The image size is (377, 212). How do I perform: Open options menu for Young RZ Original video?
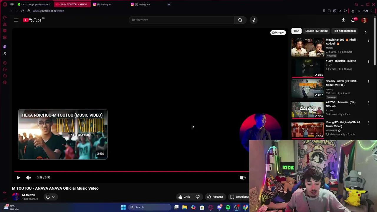pos(368,123)
